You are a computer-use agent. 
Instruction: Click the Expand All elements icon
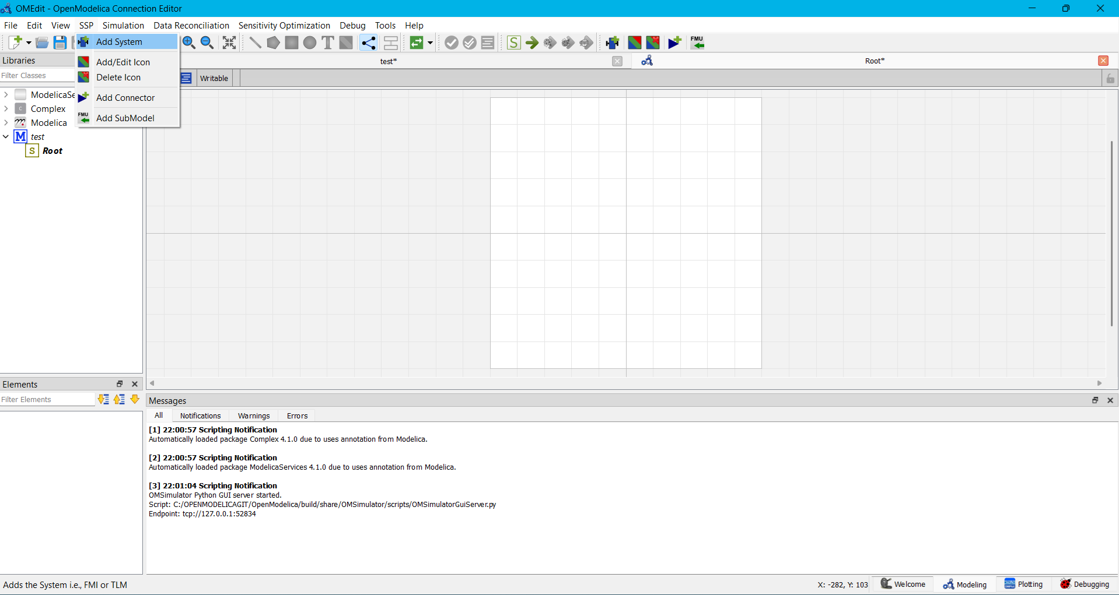click(x=103, y=400)
